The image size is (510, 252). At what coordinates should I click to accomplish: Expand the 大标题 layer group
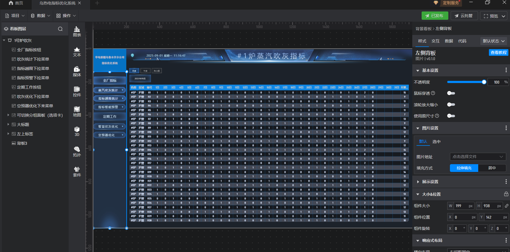click(8, 124)
